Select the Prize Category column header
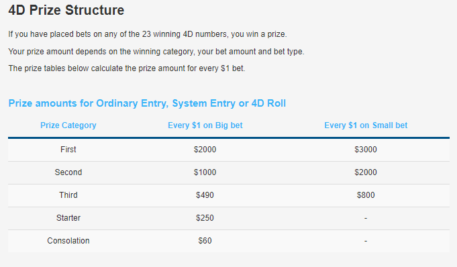 [x=68, y=125]
